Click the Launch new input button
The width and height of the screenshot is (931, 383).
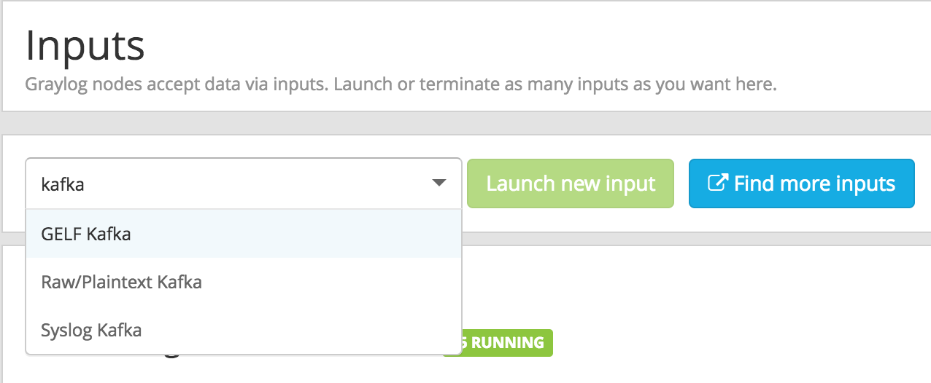point(571,183)
